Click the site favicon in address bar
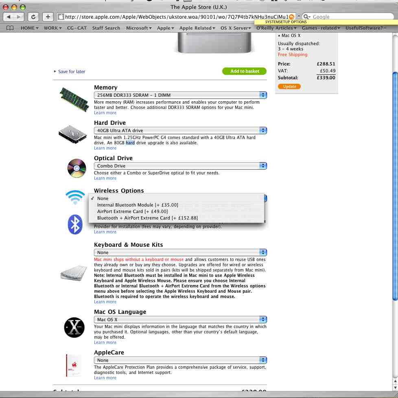398x398 pixels. (61, 17)
